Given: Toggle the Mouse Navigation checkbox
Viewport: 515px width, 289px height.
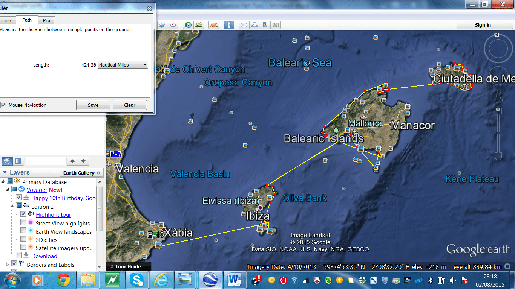Looking at the screenshot, I should click(x=3, y=105).
